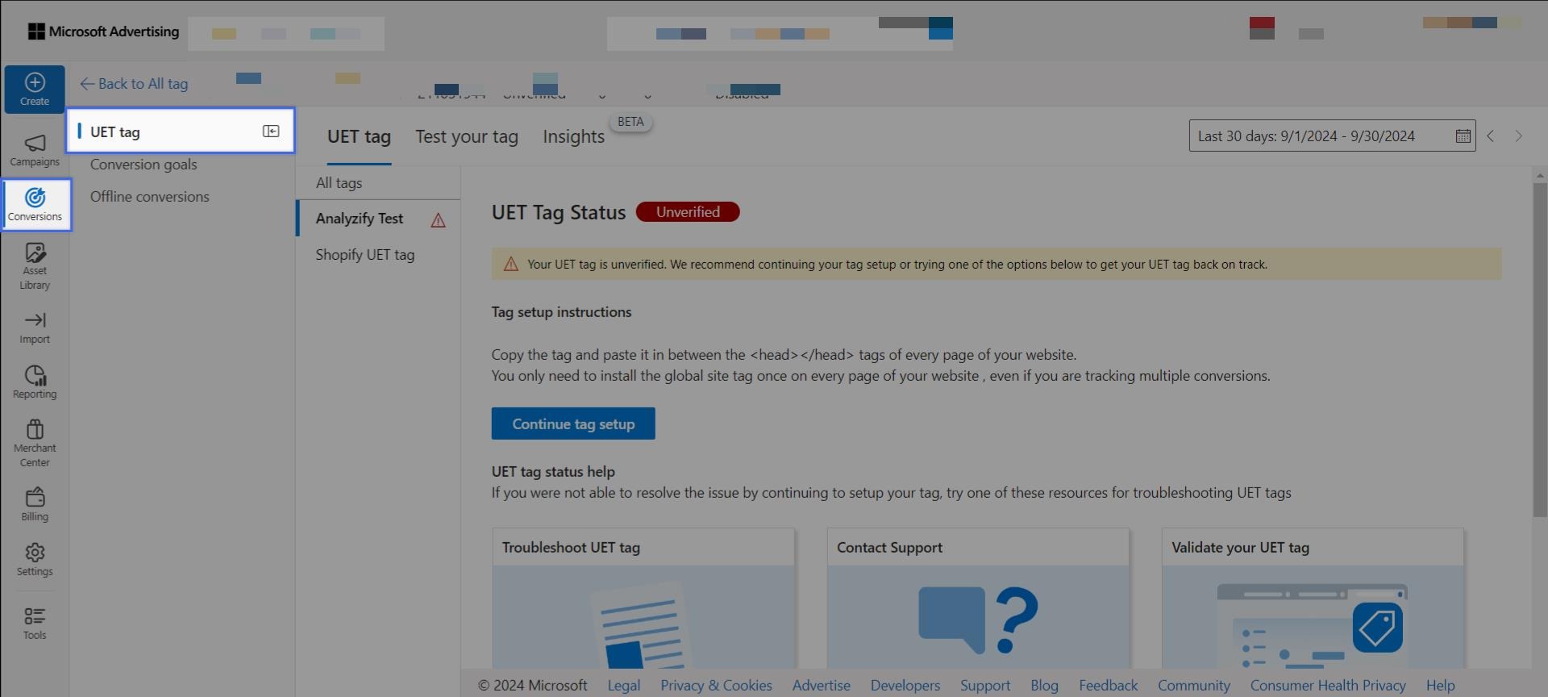
Task: Open the Import arrow icon
Action: 35,320
